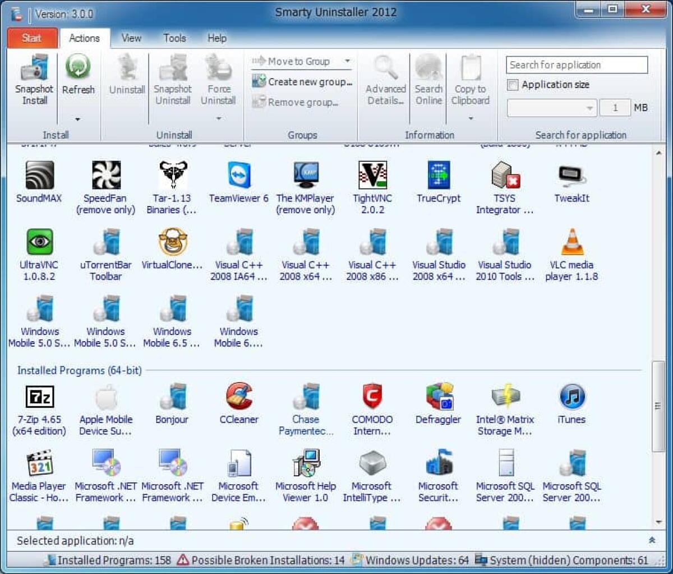This screenshot has width=673, height=574.
Task: Select the TrueCrypt application icon
Action: coord(438,175)
